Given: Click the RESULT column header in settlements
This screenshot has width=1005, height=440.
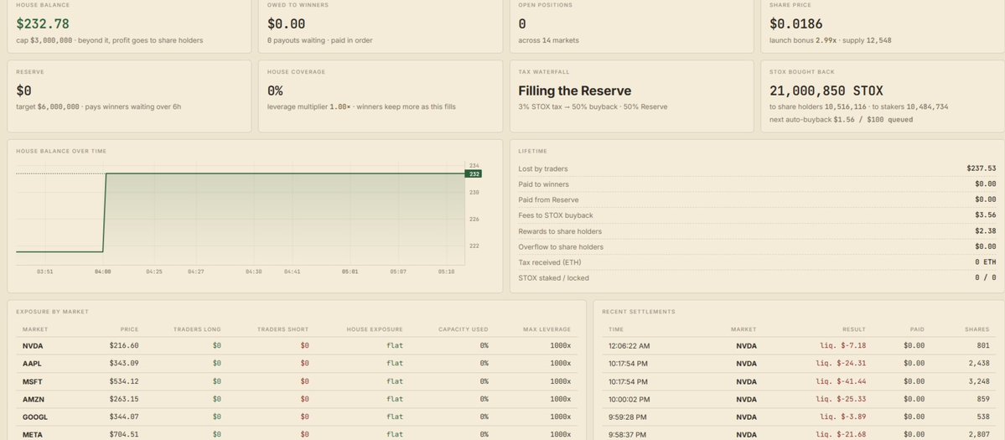Looking at the screenshot, I should click(x=854, y=329).
